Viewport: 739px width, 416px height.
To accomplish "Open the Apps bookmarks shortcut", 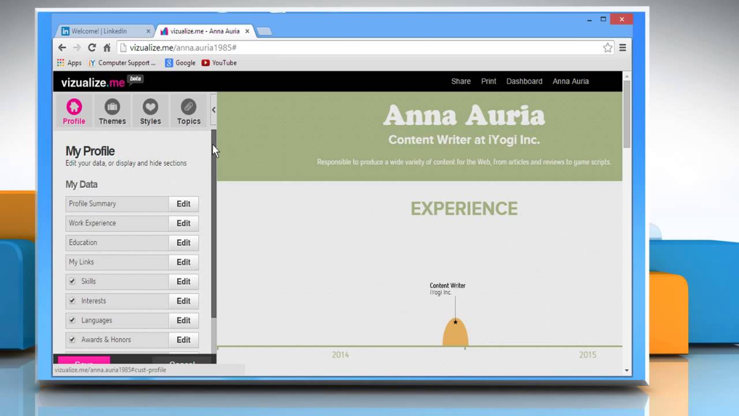I will 69,63.
